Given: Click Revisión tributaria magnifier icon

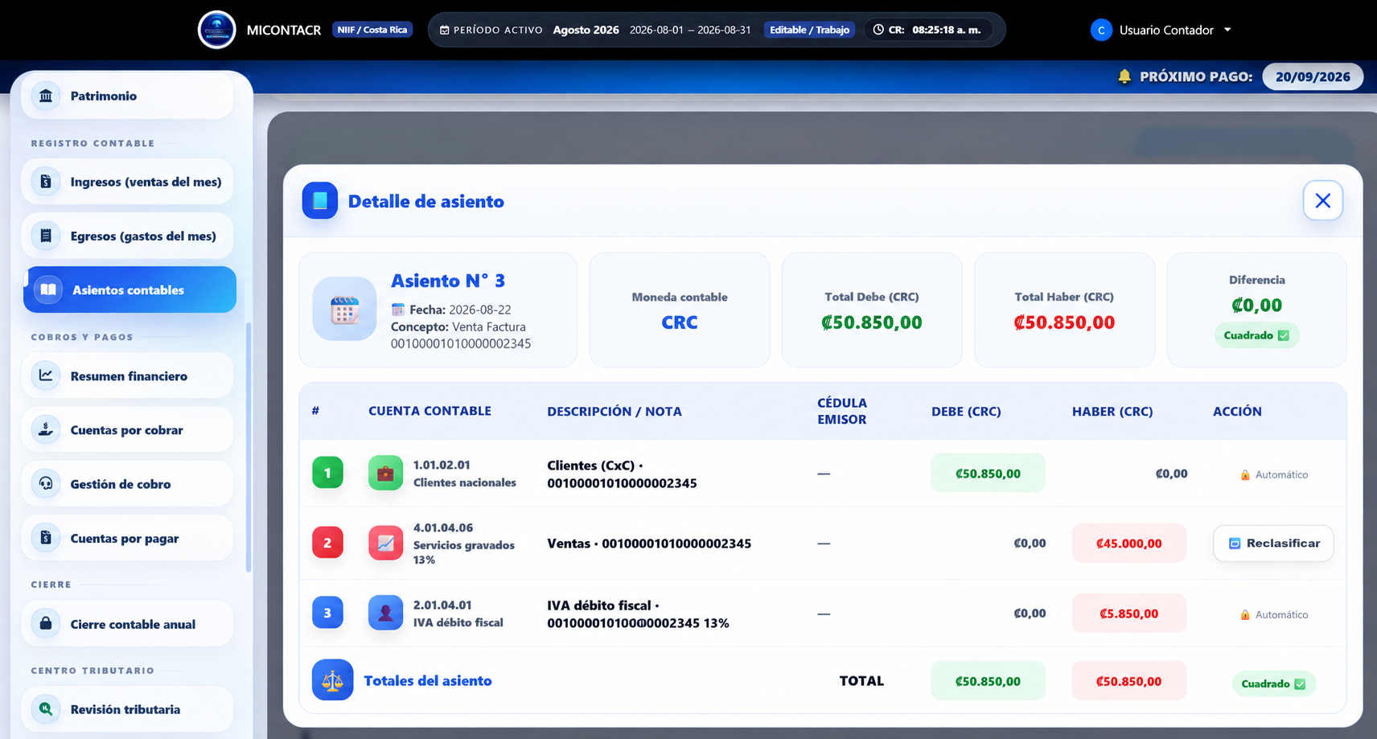Looking at the screenshot, I should (46, 708).
